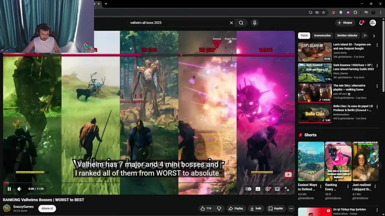Click the Kaydet save button
This screenshot has width=385, height=216.
[276, 208]
